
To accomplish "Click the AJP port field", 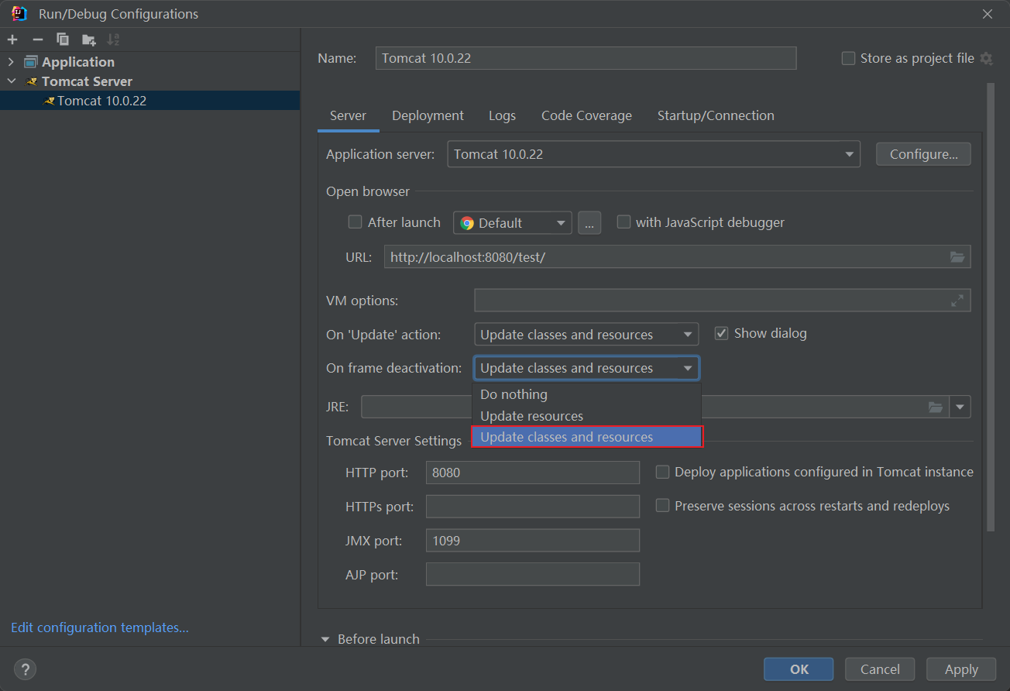I will tap(533, 575).
